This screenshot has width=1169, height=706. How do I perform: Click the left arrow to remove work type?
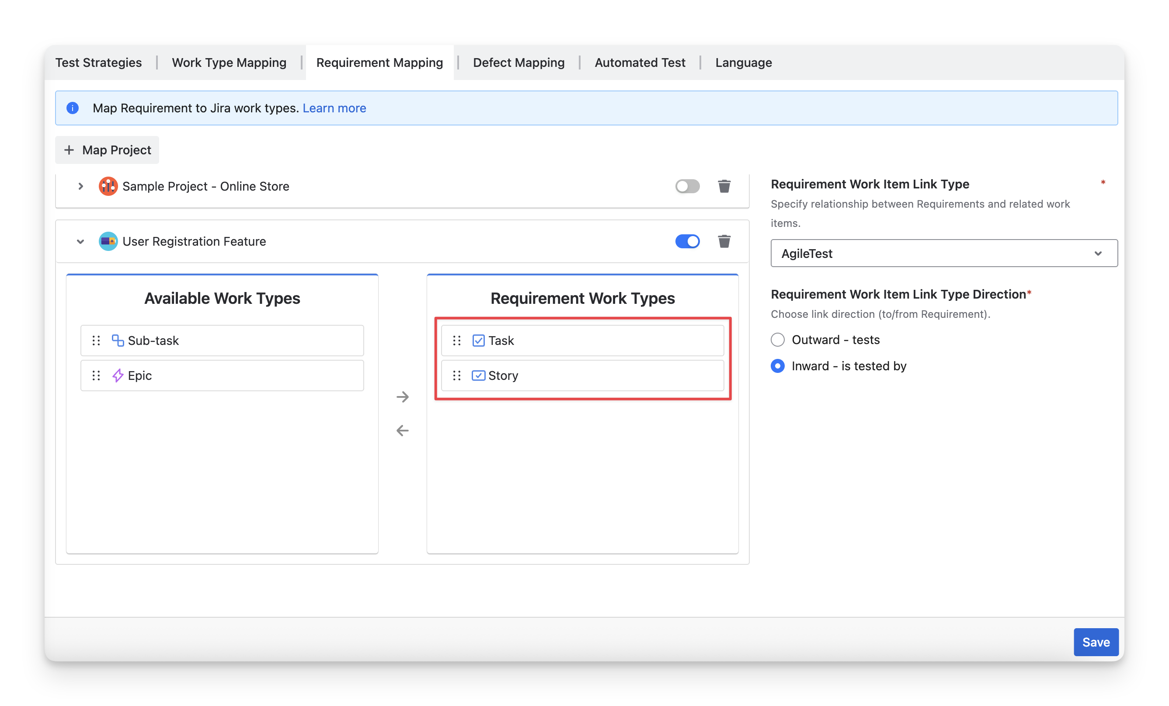click(402, 430)
